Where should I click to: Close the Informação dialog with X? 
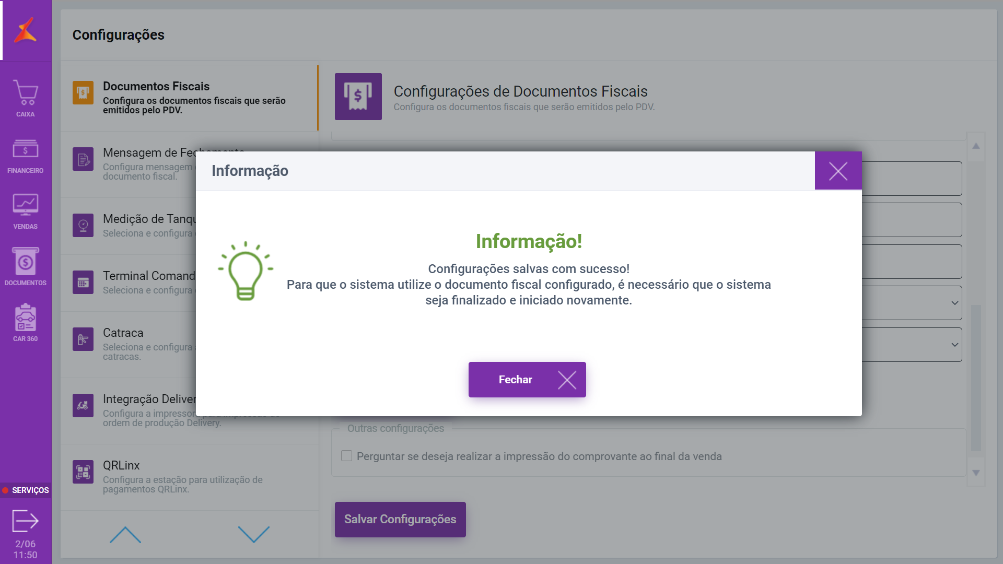(x=838, y=171)
